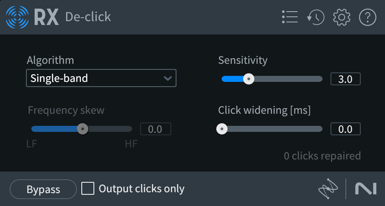Click the Algorithm dropdown chevron arrow
The width and height of the screenshot is (385, 206).
(x=167, y=78)
